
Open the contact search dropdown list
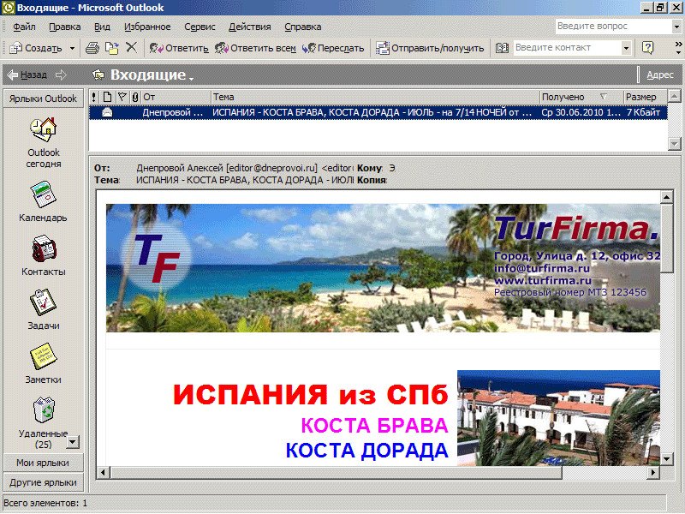[626, 48]
